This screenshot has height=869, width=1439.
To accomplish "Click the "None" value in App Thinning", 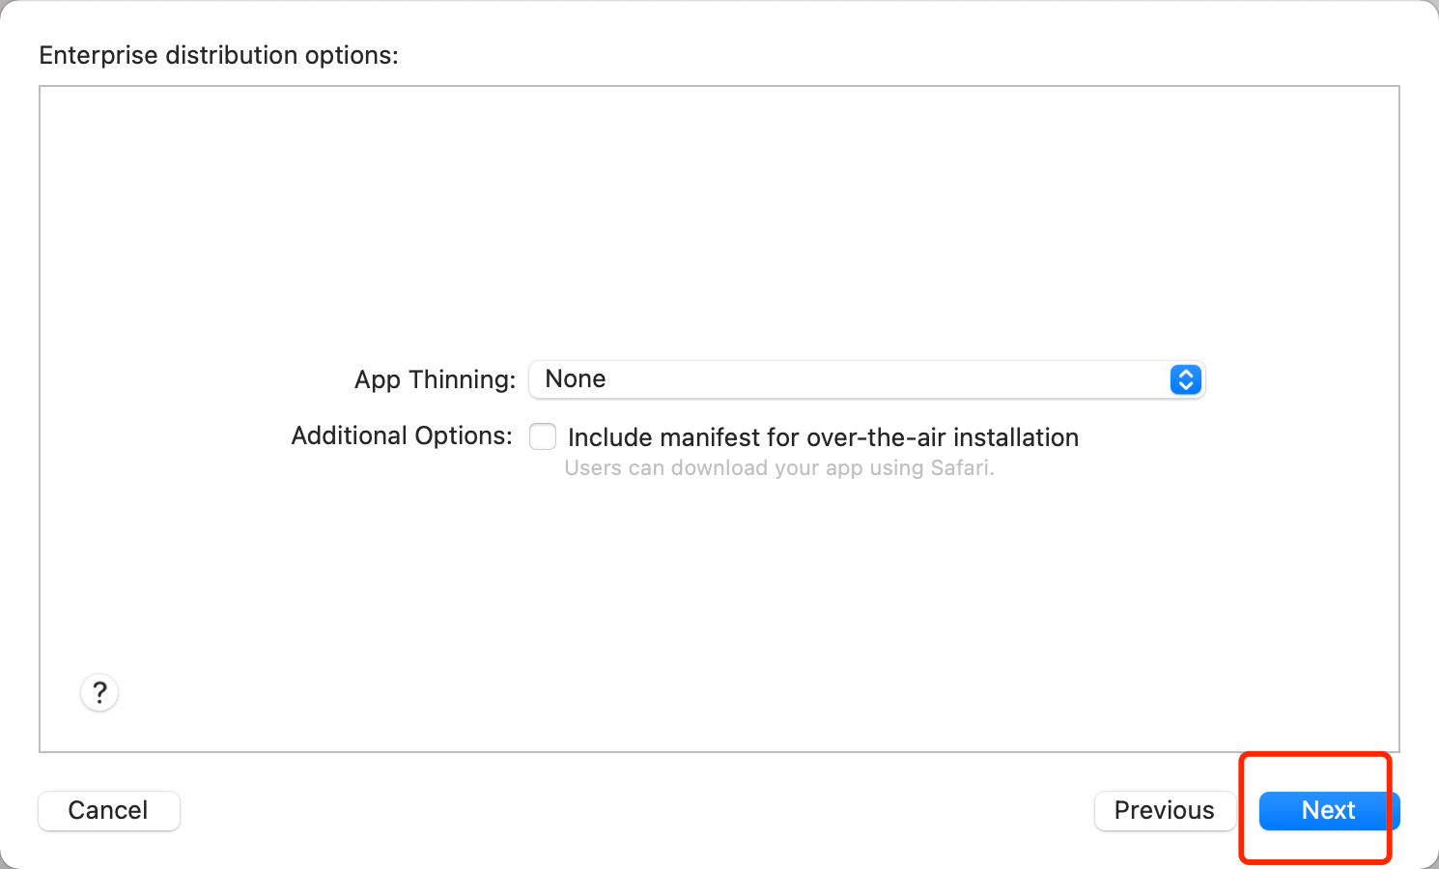I will 576,379.
